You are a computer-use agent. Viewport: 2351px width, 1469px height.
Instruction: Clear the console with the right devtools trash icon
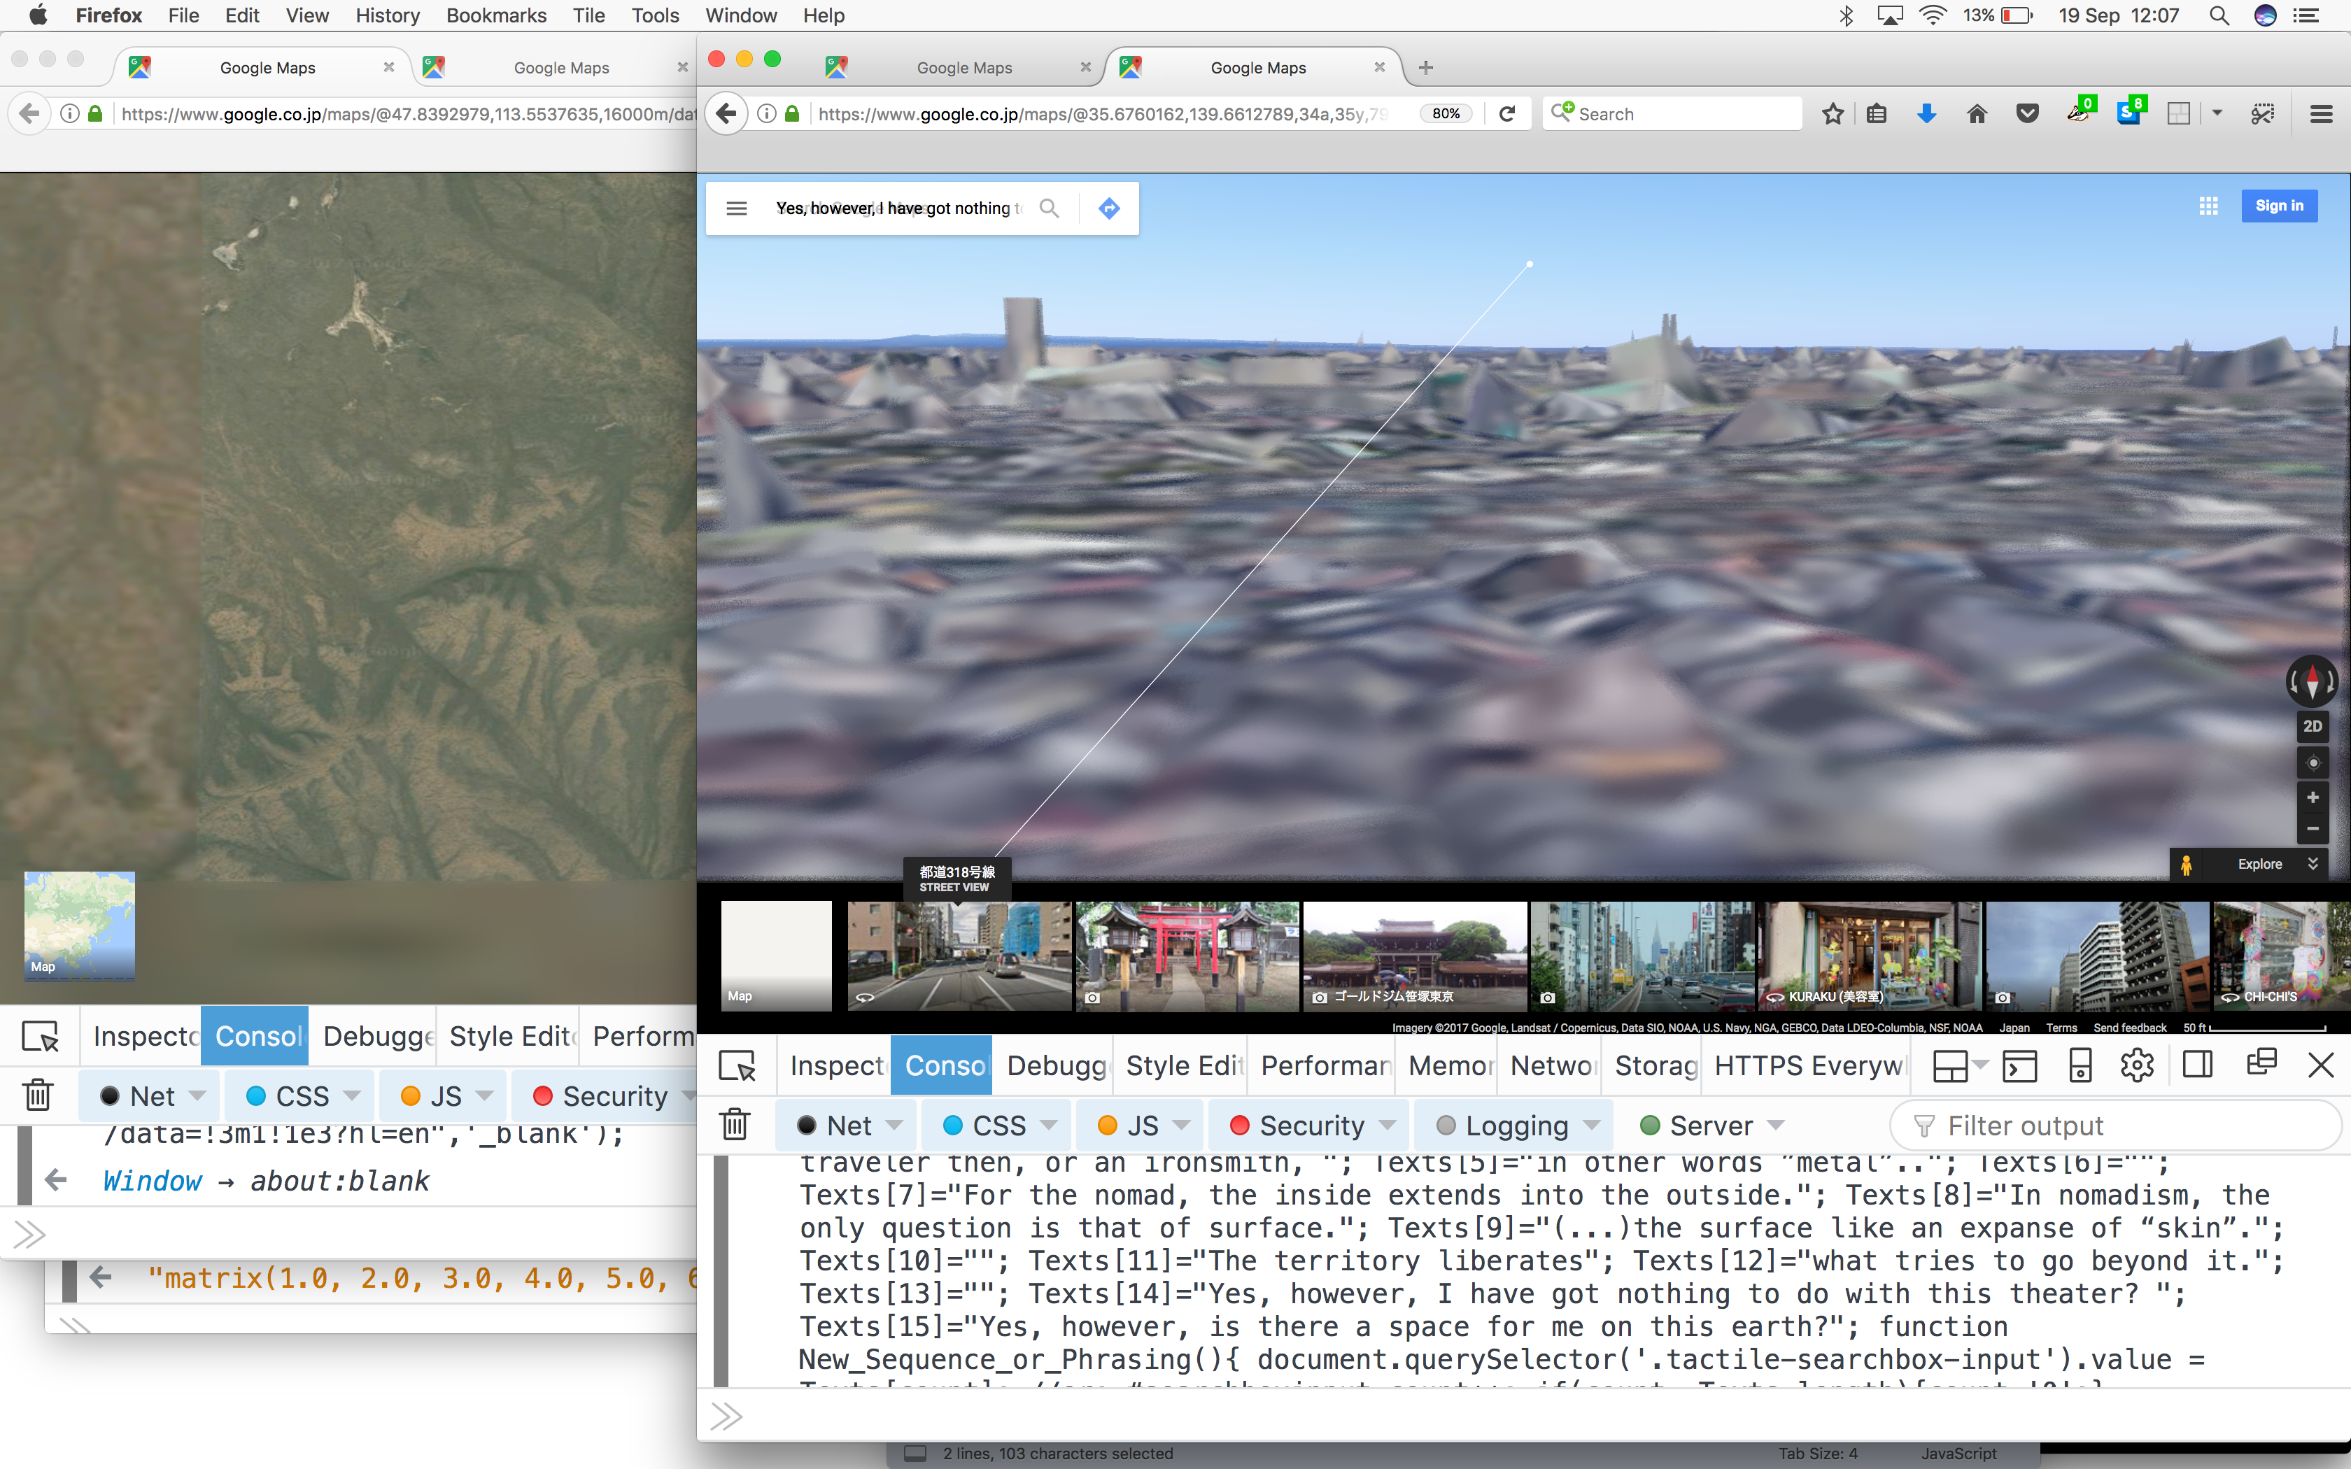pyautogui.click(x=735, y=1125)
